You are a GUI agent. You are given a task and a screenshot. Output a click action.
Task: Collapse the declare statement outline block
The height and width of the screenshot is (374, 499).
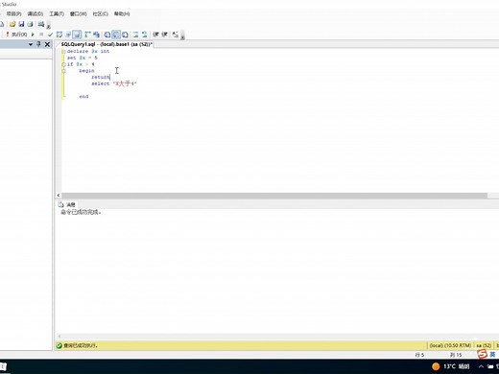(x=63, y=52)
